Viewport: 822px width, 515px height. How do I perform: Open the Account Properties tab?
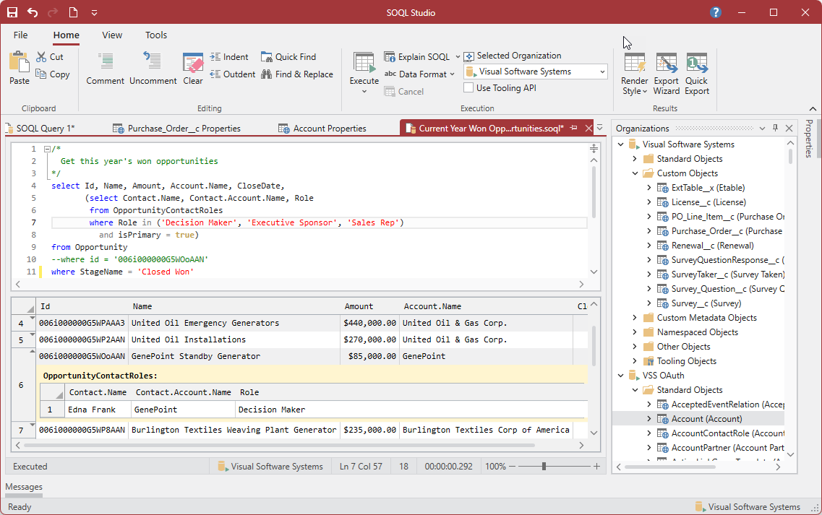pos(322,129)
